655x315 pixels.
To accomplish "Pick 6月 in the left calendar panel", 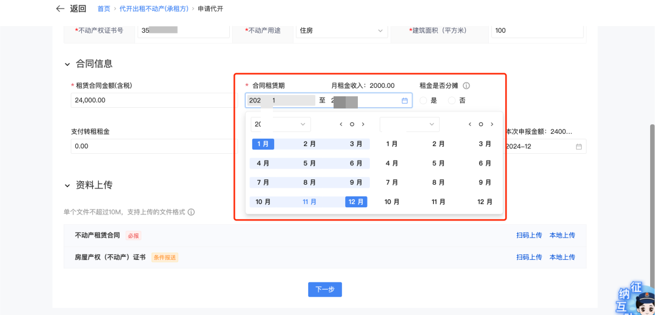I will pos(357,164).
